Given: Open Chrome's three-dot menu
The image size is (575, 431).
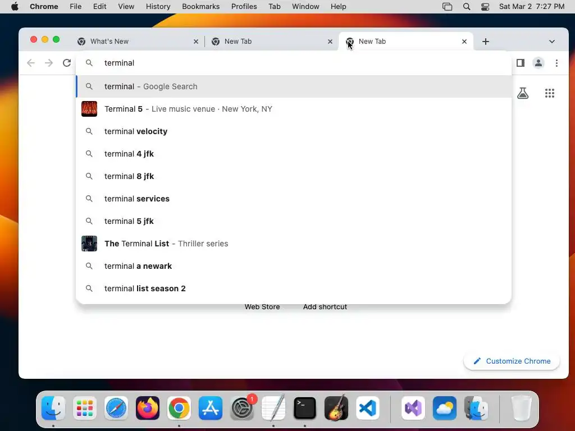Looking at the screenshot, I should pyautogui.click(x=556, y=63).
